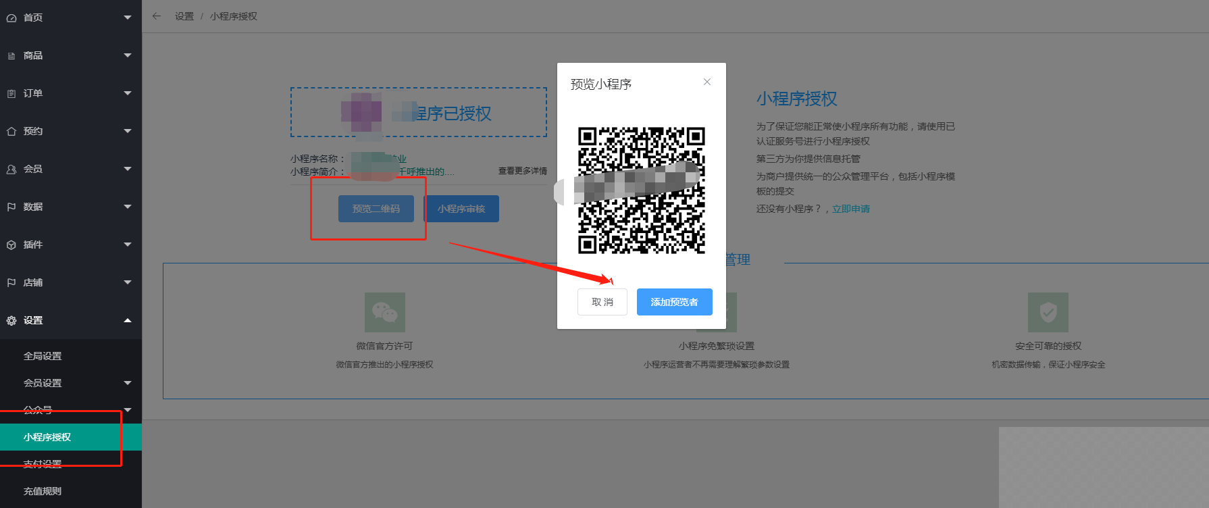Open 立即申请 link
Screen dimensions: 1209x508
[x=851, y=209]
